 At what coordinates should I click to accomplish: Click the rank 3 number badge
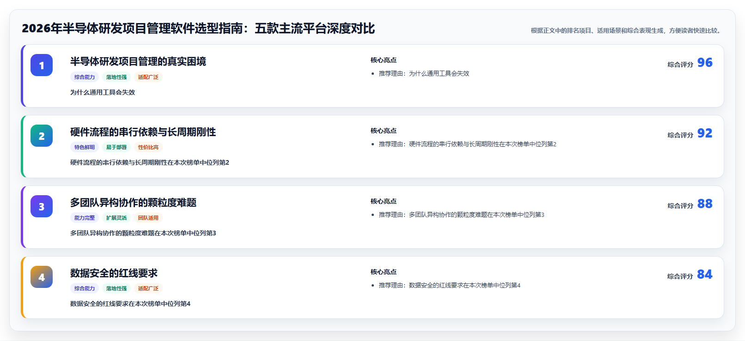[x=42, y=206]
